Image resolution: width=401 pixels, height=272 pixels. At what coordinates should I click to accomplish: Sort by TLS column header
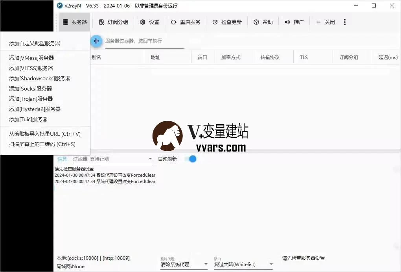[304, 57]
